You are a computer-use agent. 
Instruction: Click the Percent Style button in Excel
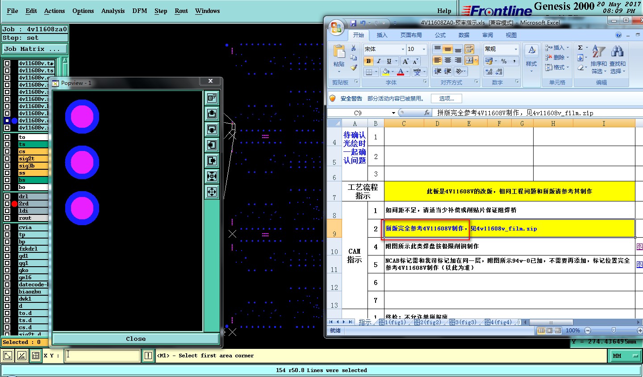tap(504, 61)
